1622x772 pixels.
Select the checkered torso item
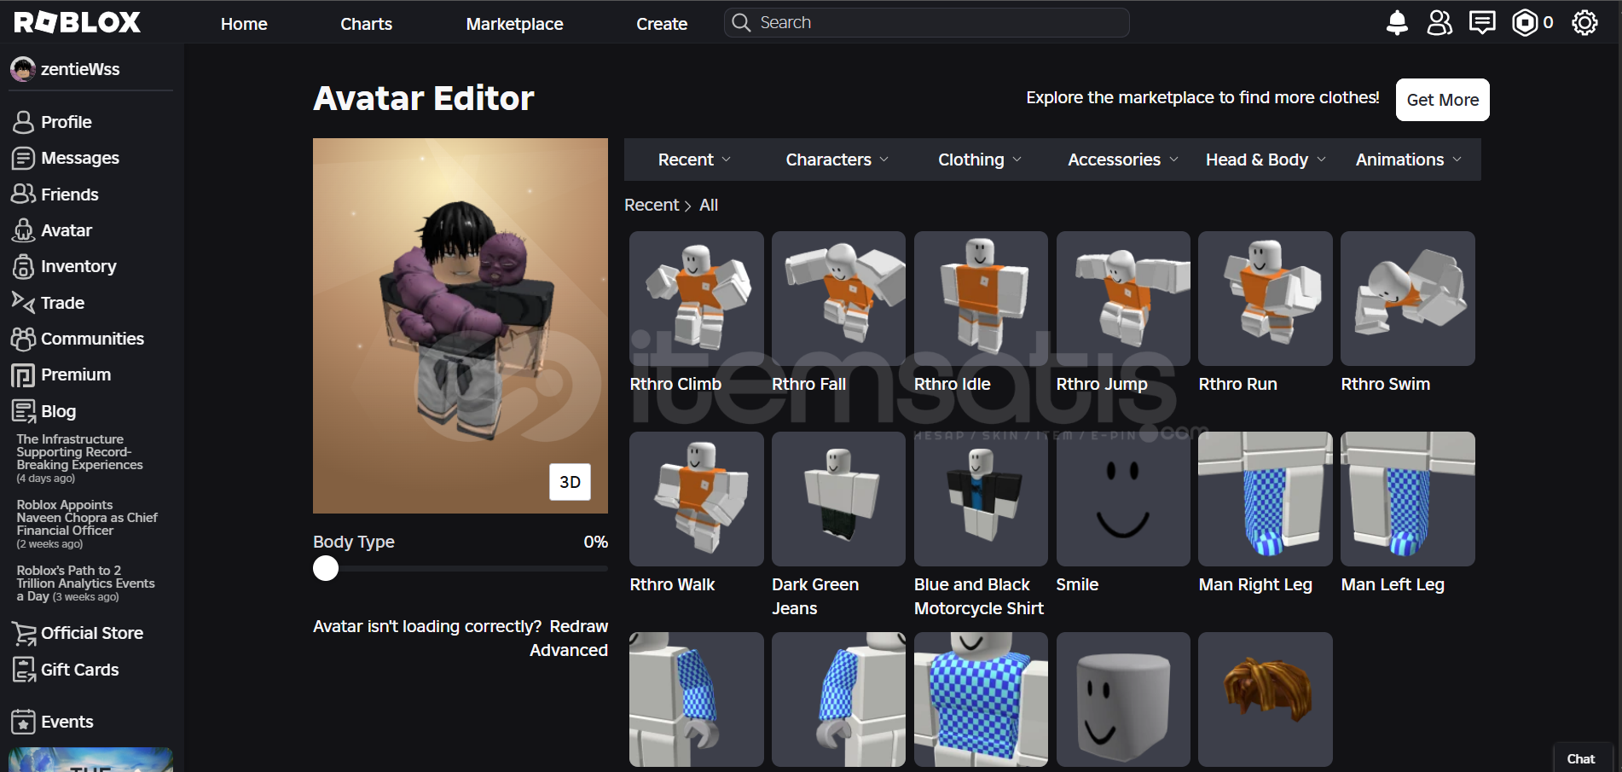click(x=981, y=699)
